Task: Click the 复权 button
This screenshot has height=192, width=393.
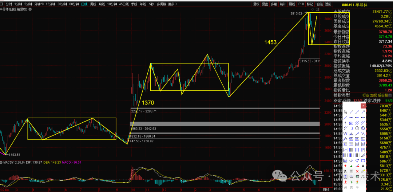Action: [256, 4]
